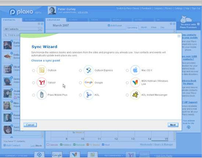Image resolution: width=202 pixels, height=158 pixels.
Task: Click the MSN butterfly icon in bottom bar
Action: point(75,155)
